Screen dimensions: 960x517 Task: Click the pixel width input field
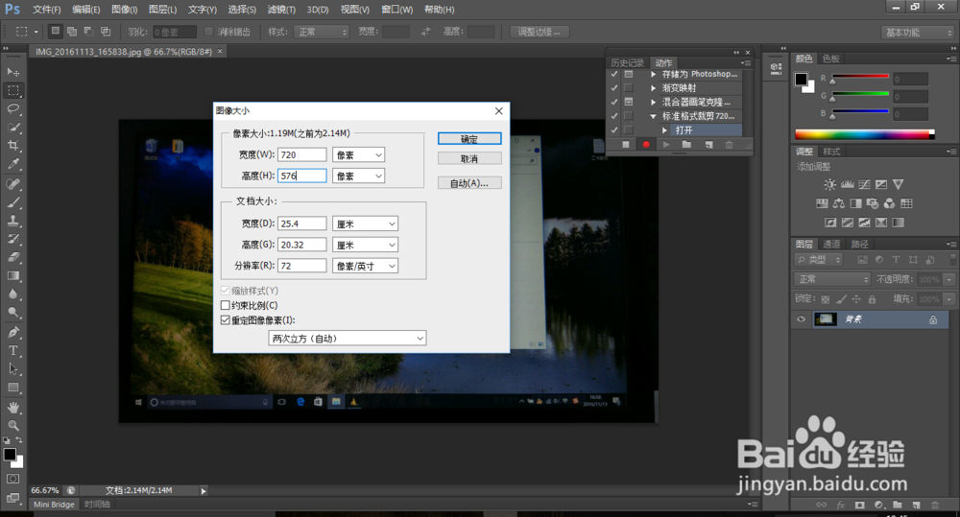point(301,154)
